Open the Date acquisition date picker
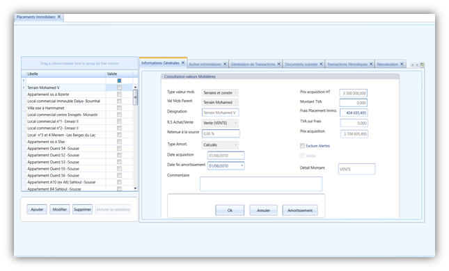Image resolution: width=449 pixels, height=271 pixels. coord(242,156)
